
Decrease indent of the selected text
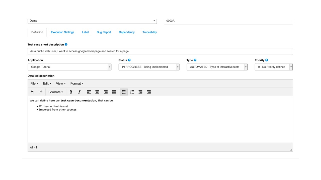[140, 92]
